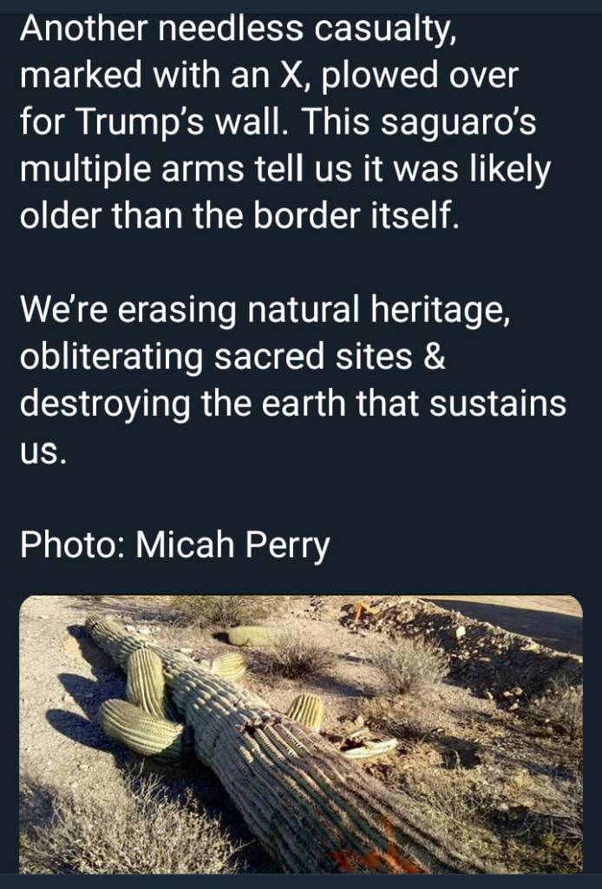Click the ampersand after "sacred sites"
The image size is (602, 889).
coord(435,356)
